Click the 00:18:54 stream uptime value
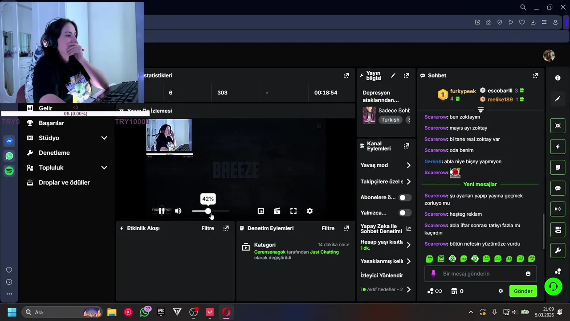Image resolution: width=570 pixels, height=321 pixels. [326, 93]
